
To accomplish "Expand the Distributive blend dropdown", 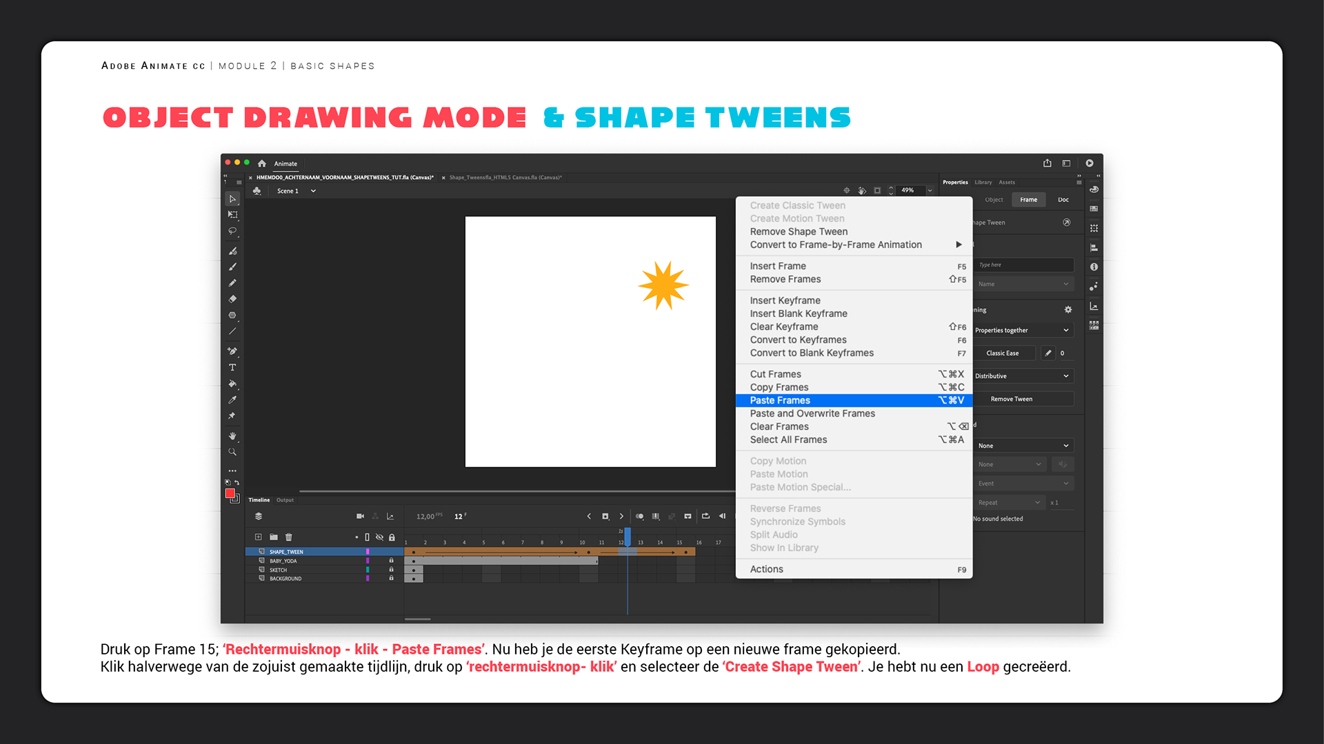I will click(1021, 376).
